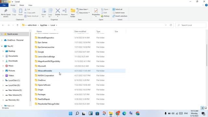208x117 pixels.
Task: Click Select none in ribbon
Action: click(x=118, y=13)
